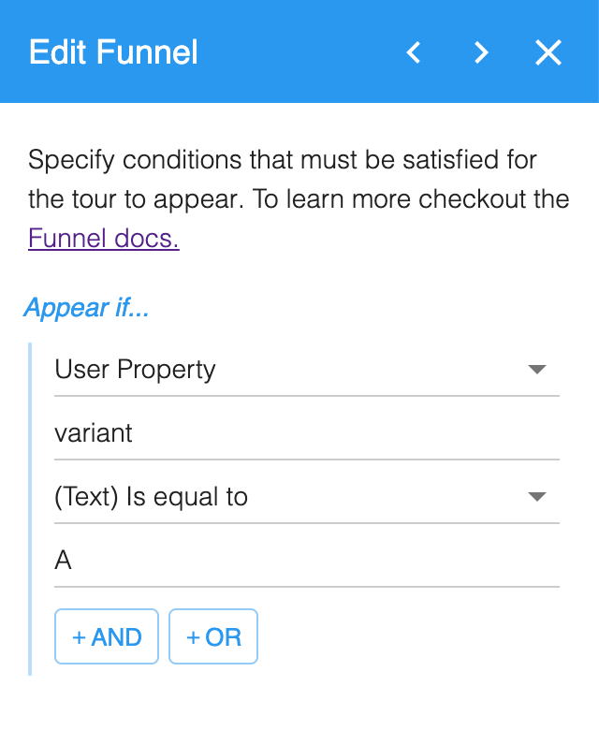Focus the variant property name field

[x=307, y=433]
